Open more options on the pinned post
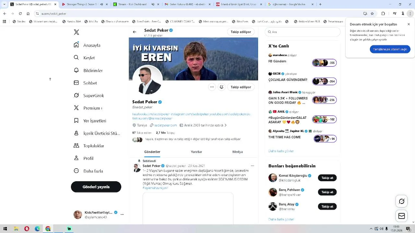415x233 pixels. pos(253,166)
